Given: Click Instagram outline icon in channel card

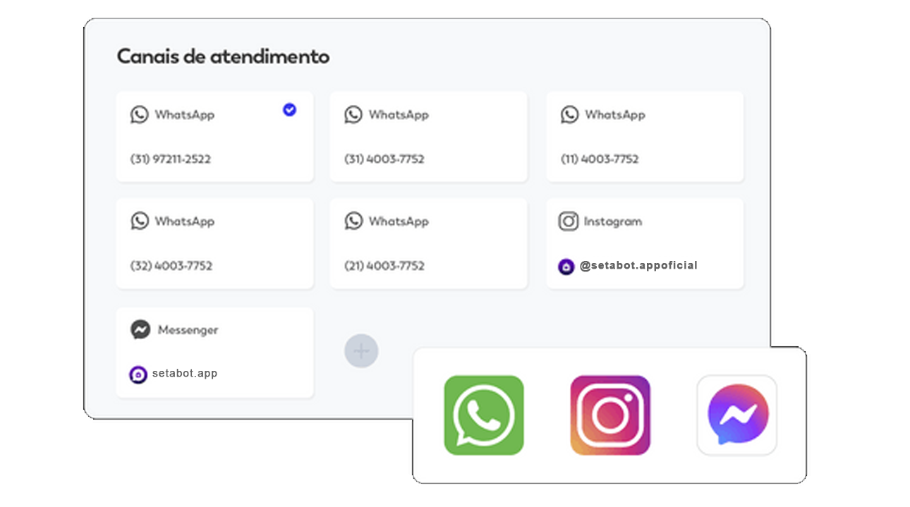Looking at the screenshot, I should tap(569, 221).
